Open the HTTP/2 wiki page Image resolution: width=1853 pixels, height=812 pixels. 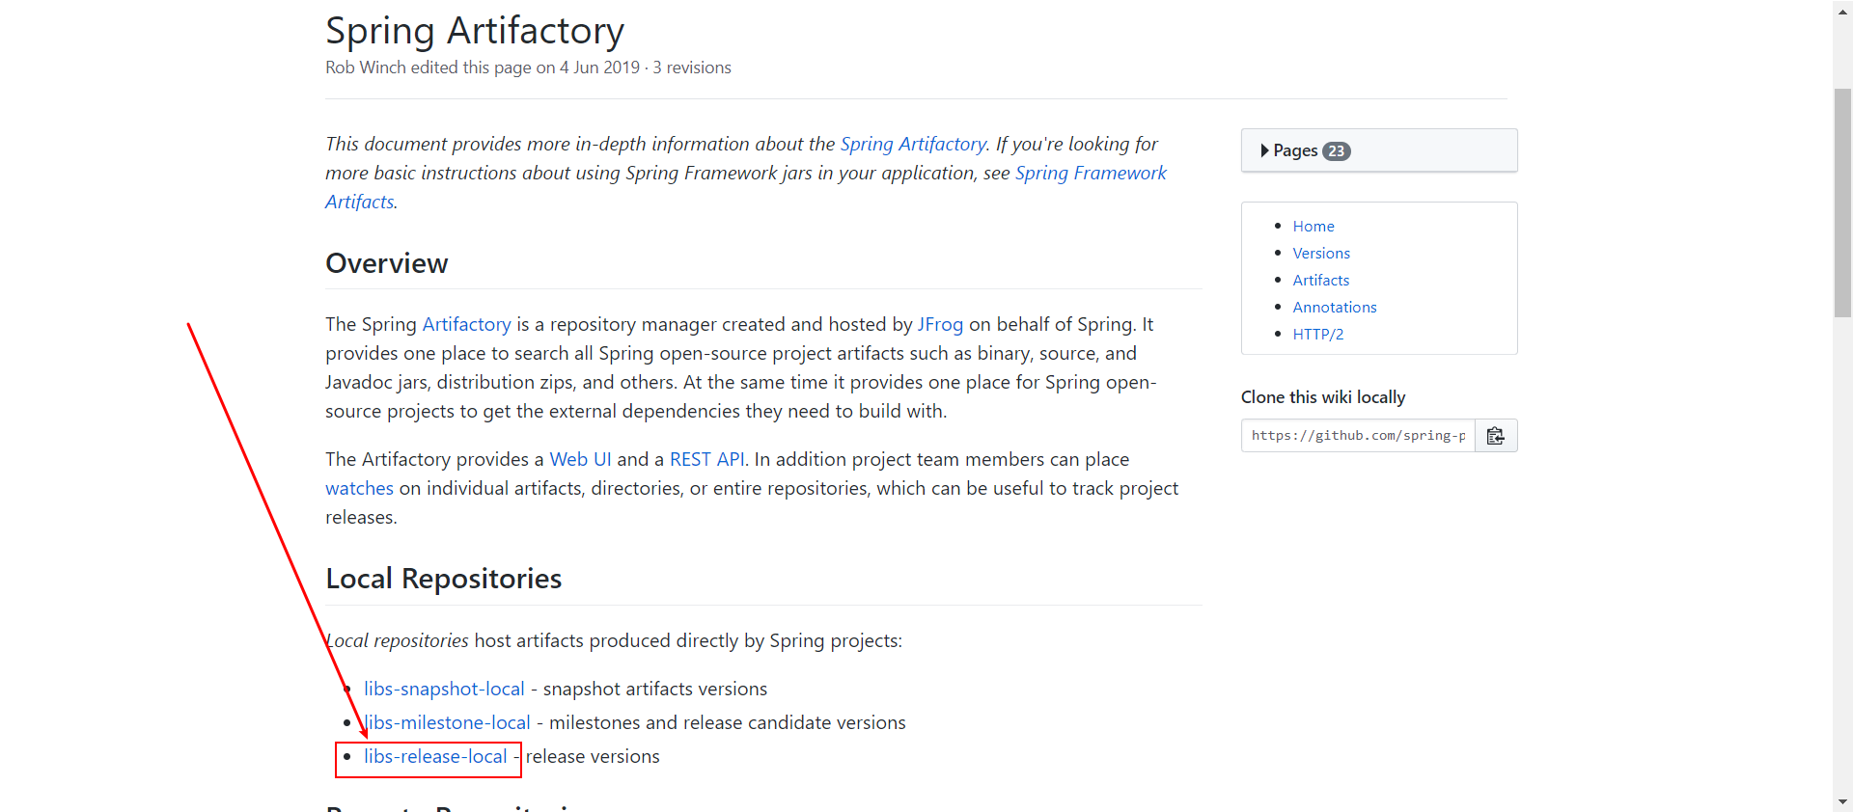1318,334
